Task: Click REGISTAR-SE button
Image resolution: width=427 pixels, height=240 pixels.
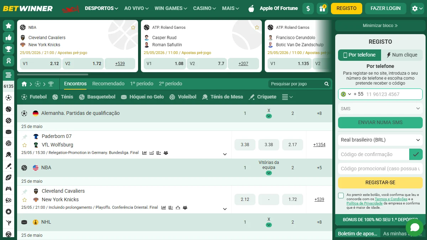Action: tap(380, 183)
